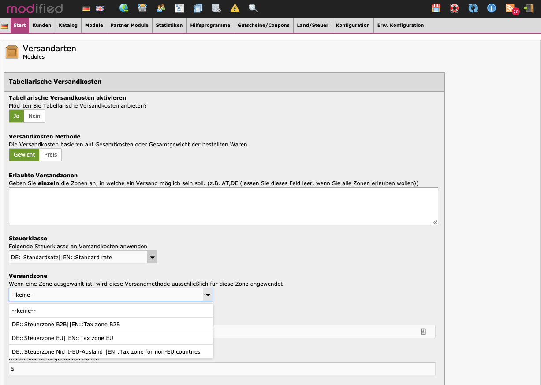Screen dimensions: 541x385
Task: Click the red lifebuoy support icon
Action: pyautogui.click(x=455, y=8)
